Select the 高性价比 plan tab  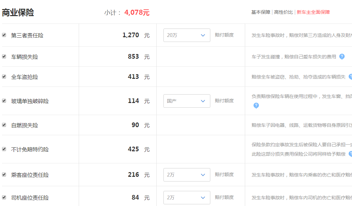pyautogui.click(x=283, y=12)
